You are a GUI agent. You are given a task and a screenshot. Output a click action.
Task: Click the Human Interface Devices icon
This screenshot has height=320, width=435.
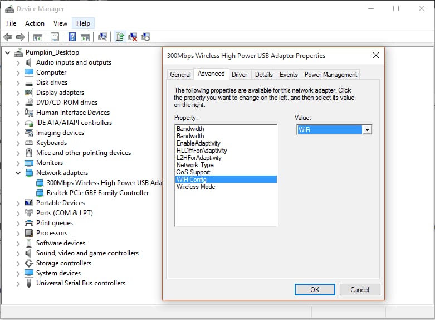[28, 113]
